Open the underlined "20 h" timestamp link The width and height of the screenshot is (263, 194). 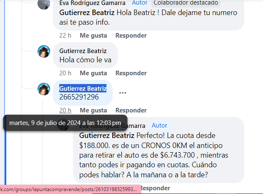[65, 110]
